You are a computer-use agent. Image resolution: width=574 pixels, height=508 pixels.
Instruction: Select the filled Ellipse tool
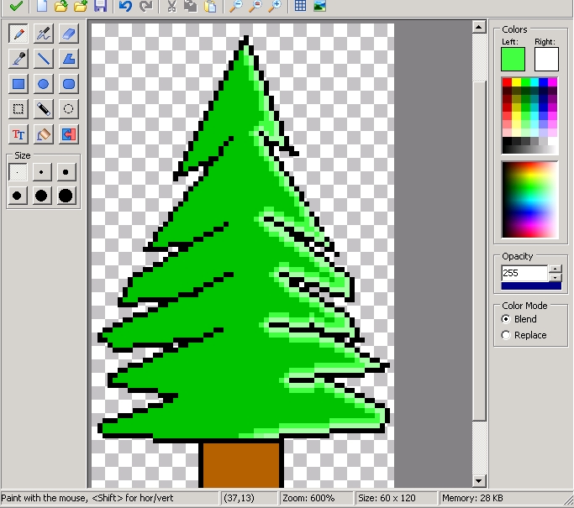(44, 84)
